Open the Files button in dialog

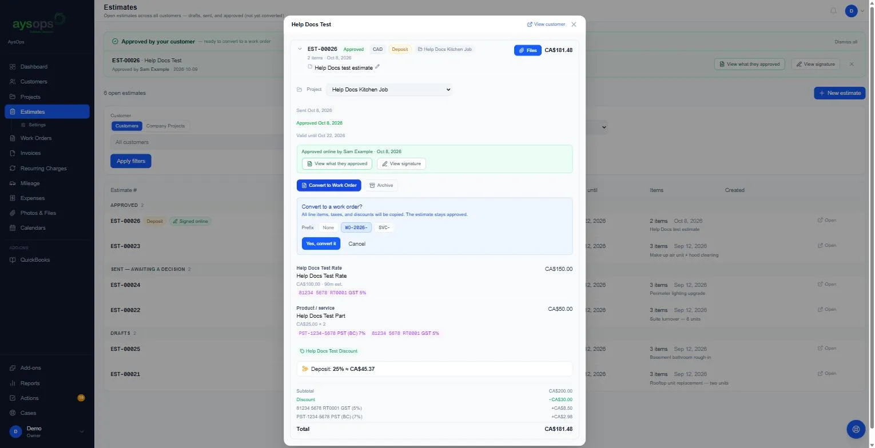[528, 51]
